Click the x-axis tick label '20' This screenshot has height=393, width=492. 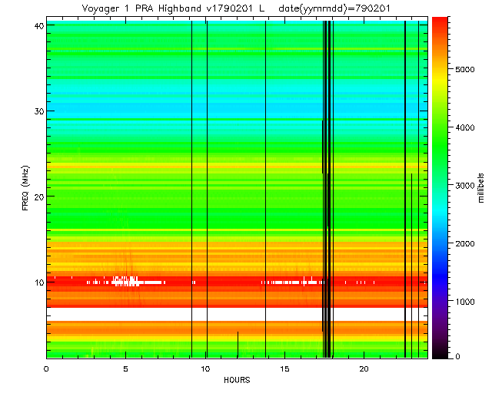(364, 369)
